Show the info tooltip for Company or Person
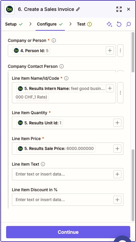 (x=54, y=41)
